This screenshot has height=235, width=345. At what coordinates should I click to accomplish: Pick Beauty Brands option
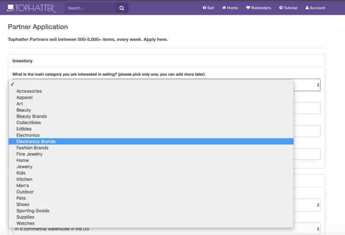click(x=151, y=116)
